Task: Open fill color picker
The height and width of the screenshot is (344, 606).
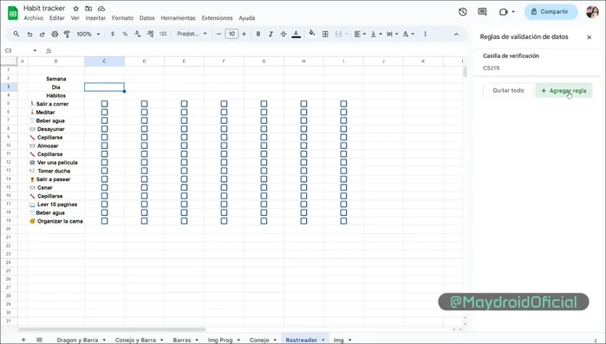Action: pos(312,34)
